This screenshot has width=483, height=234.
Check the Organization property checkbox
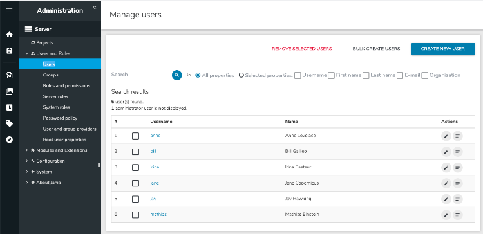tap(425, 75)
